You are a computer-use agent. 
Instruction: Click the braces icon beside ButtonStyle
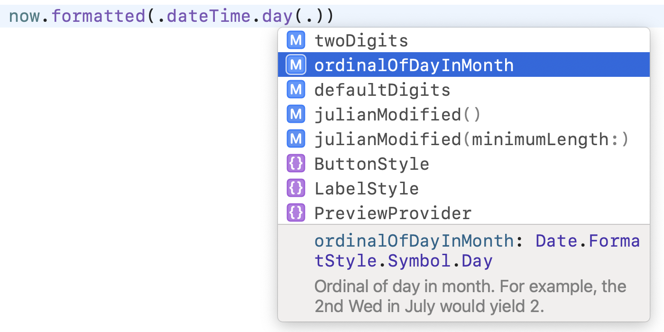coord(295,164)
